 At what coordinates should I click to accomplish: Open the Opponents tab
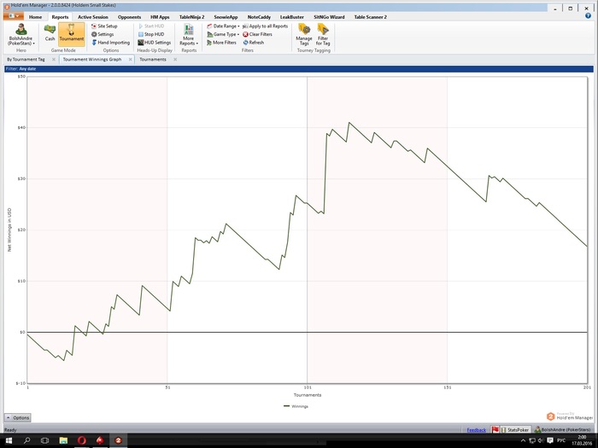click(x=129, y=17)
